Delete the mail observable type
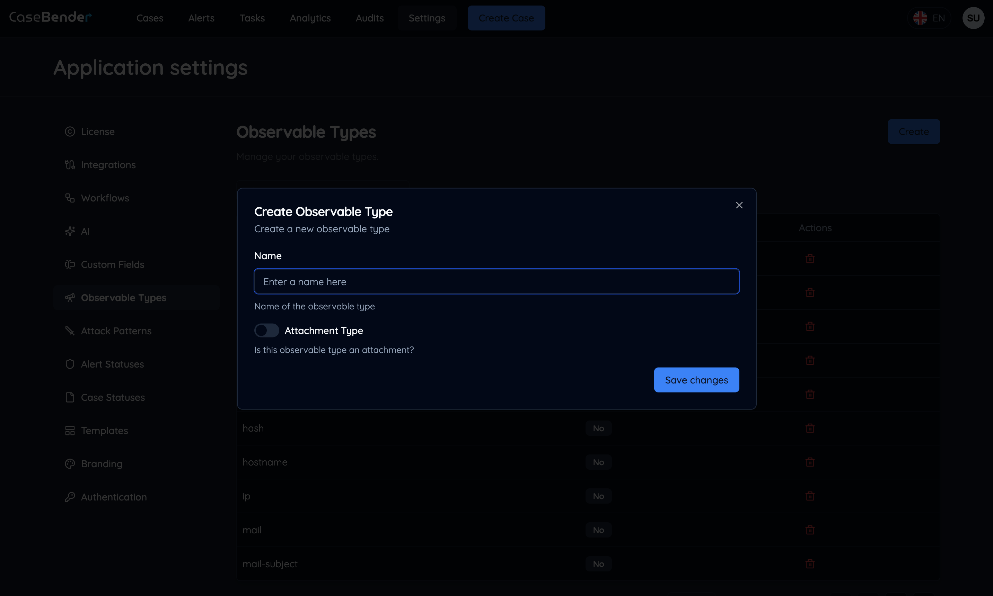 810,530
